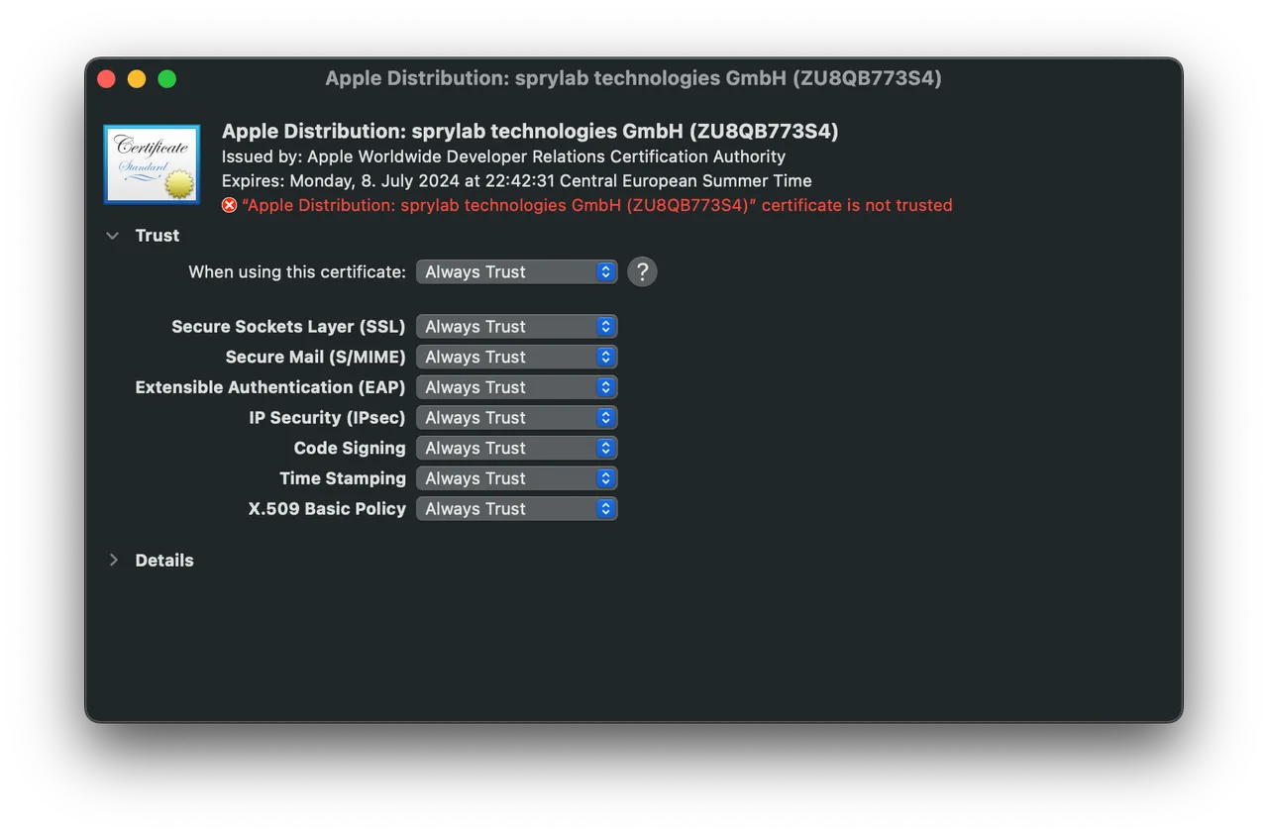Click the chevron on Time Stamping popup
The image size is (1268, 835).
[x=606, y=478]
